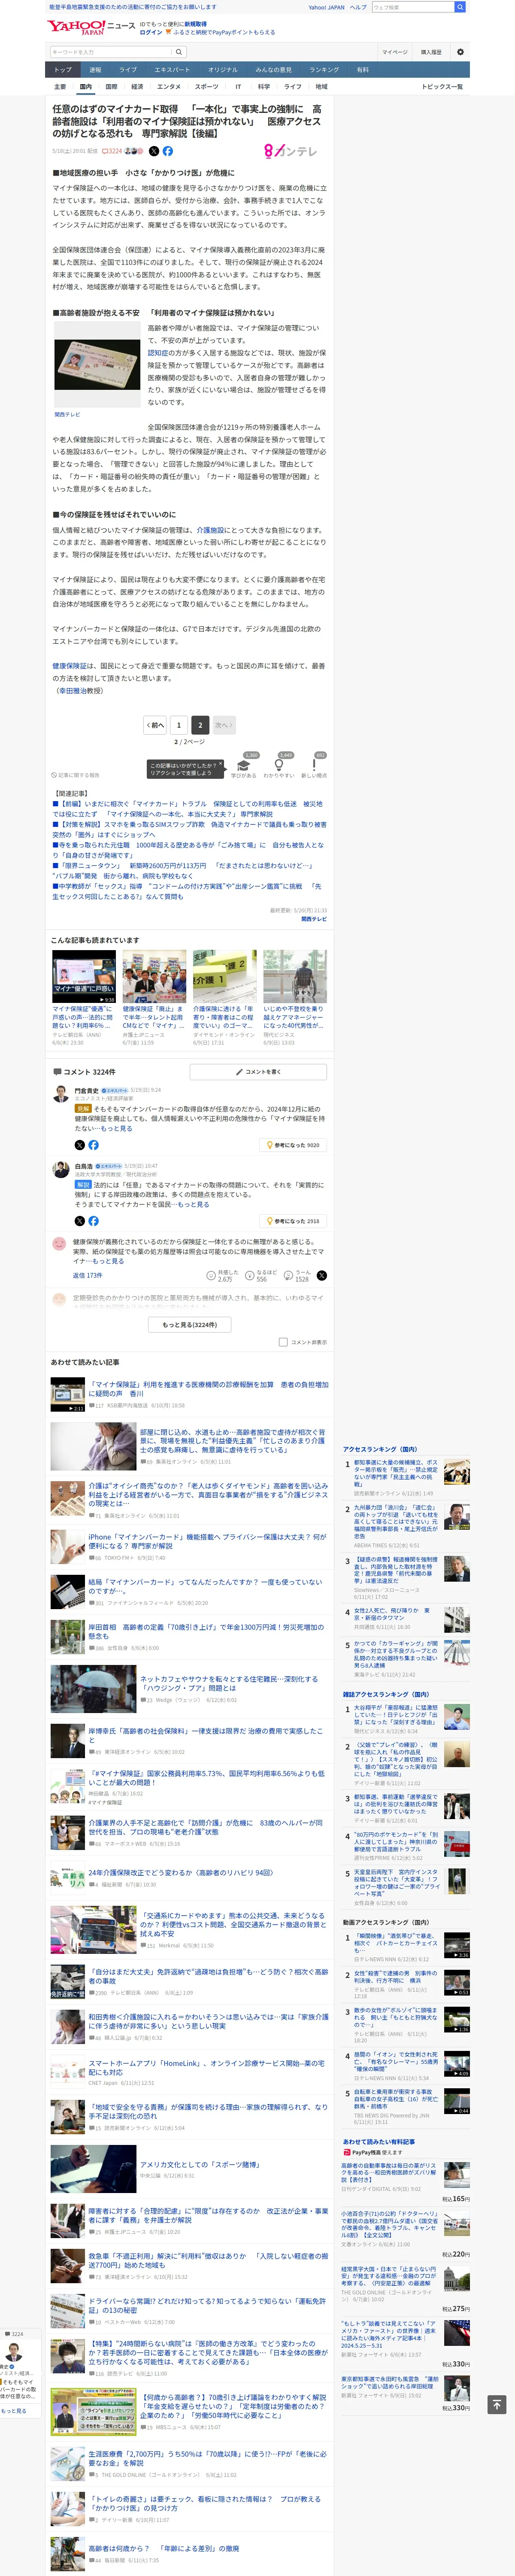
Task: Share 白鳥浩 comment on X
Action: click(80, 1221)
